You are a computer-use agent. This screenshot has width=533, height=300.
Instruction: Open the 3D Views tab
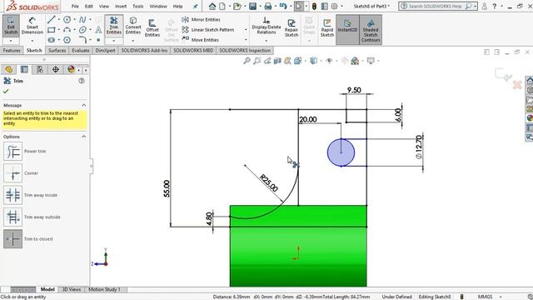pyautogui.click(x=72, y=289)
